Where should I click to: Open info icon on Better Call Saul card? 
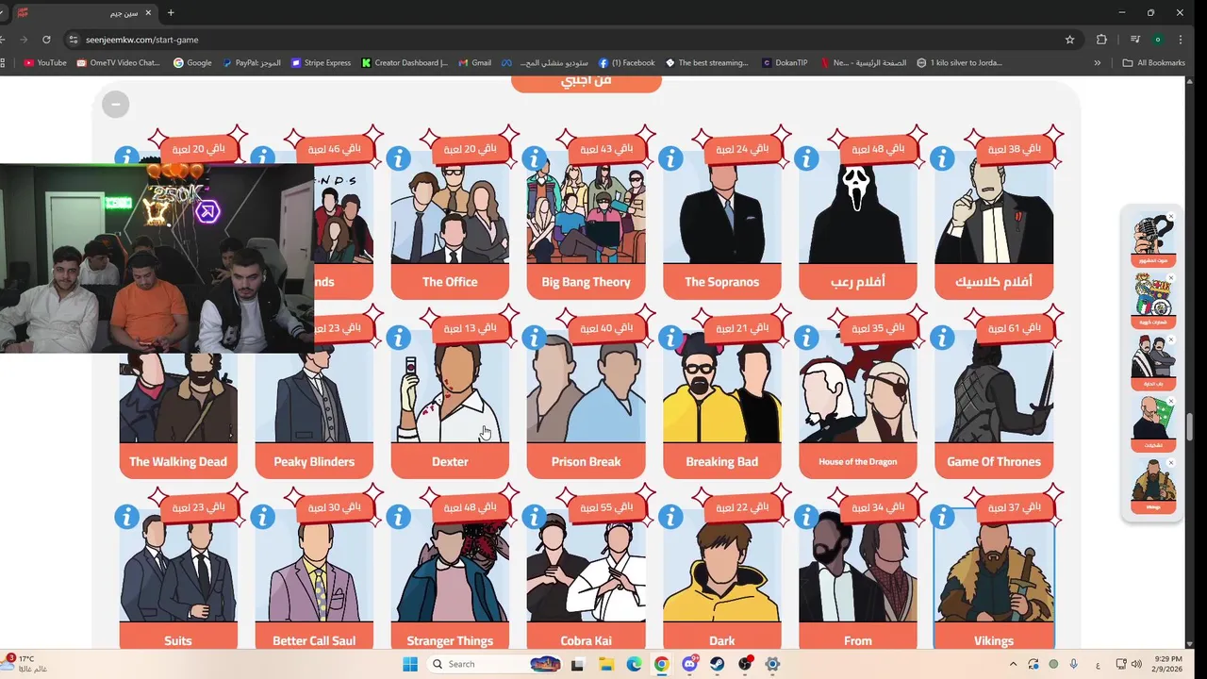click(x=263, y=517)
